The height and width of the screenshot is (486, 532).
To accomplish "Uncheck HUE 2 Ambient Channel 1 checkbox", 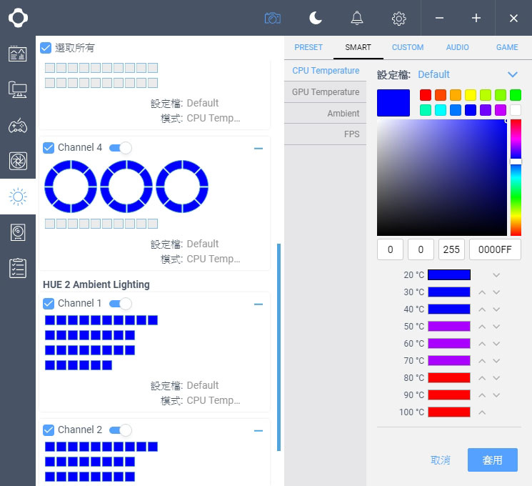I will [x=49, y=304].
